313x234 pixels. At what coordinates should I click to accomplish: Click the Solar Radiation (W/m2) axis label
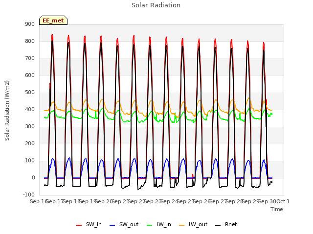(x=7, y=111)
